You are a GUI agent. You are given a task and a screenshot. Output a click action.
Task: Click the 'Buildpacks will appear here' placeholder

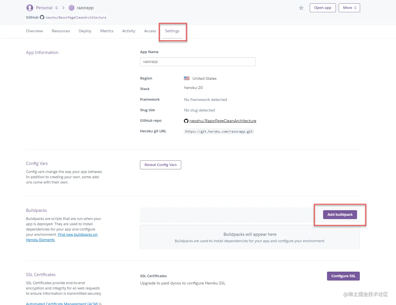click(x=250, y=234)
